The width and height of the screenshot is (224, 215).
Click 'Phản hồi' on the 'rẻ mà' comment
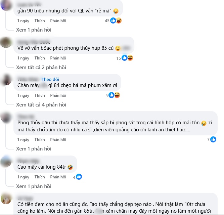[58, 21]
